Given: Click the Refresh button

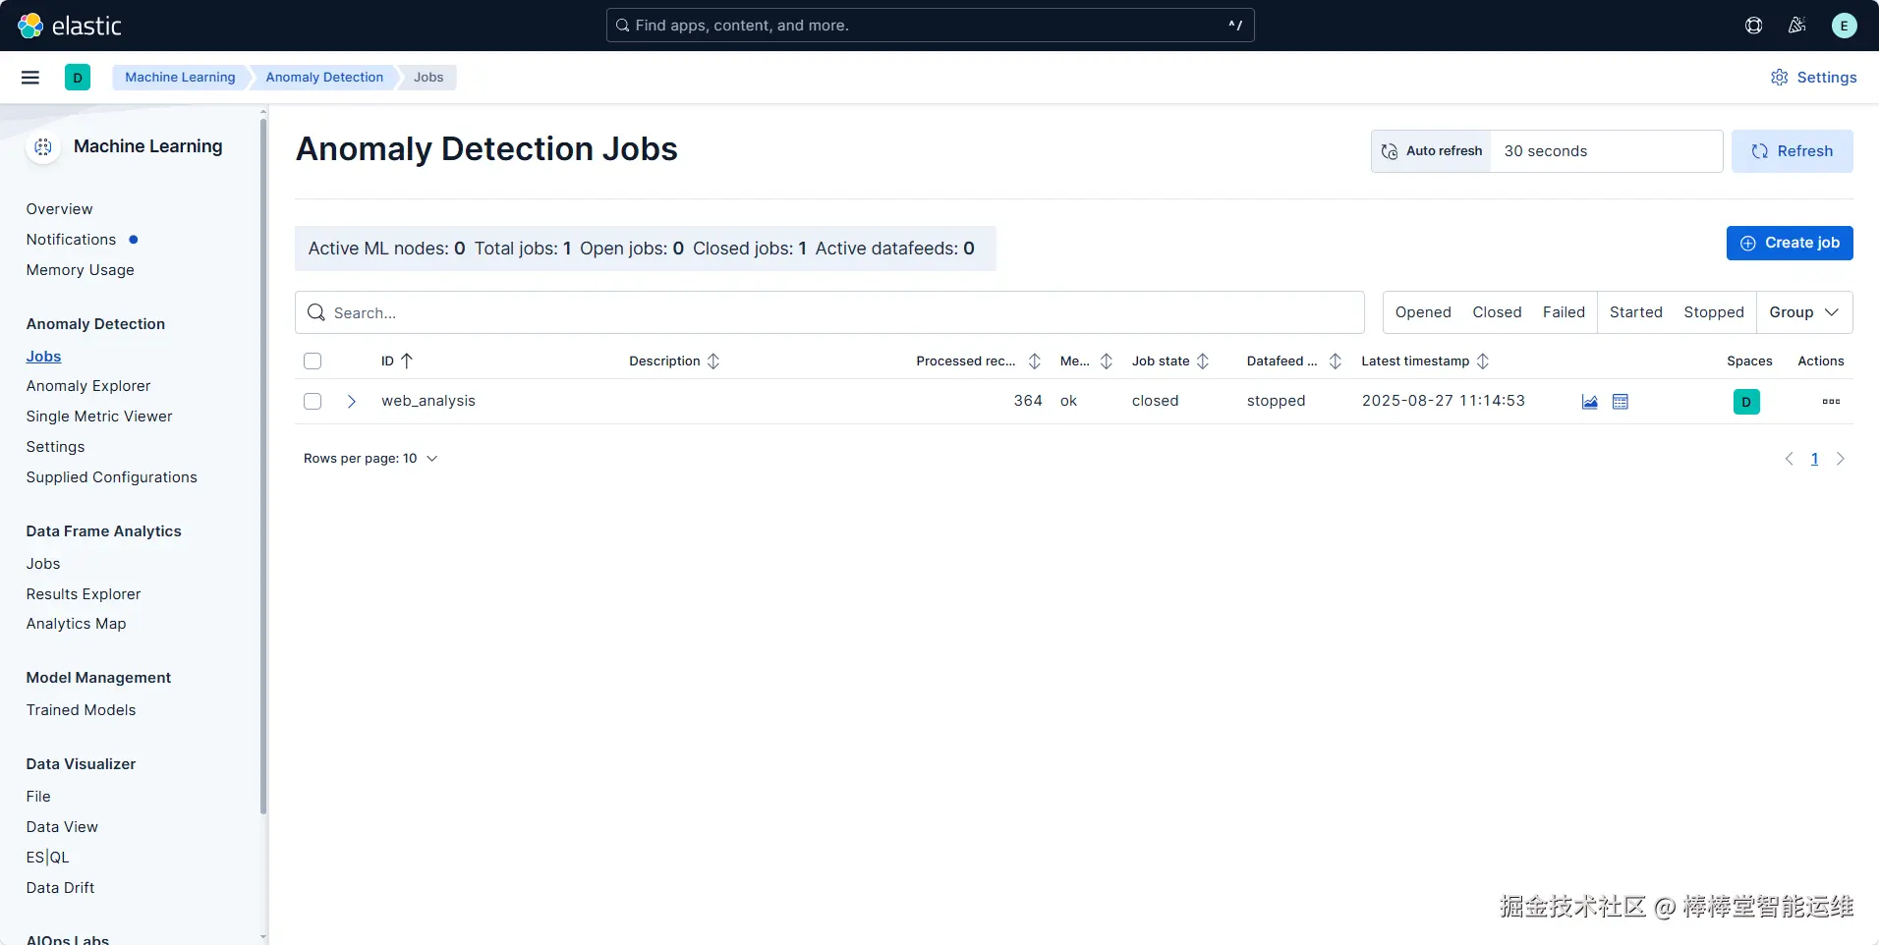Looking at the screenshot, I should click(x=1792, y=151).
